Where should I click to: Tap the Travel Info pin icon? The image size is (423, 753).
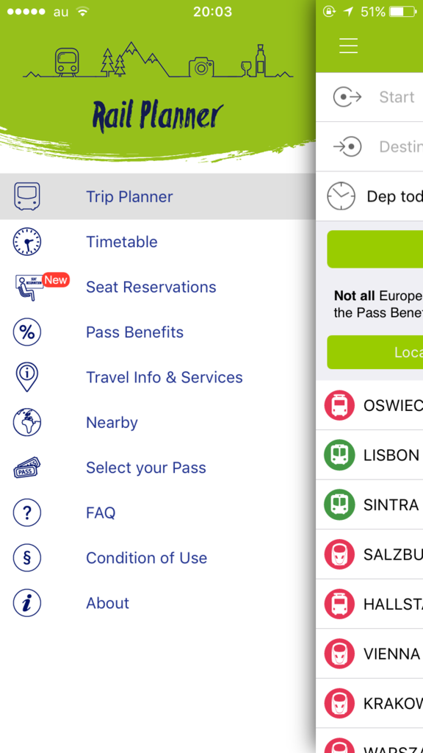click(27, 377)
